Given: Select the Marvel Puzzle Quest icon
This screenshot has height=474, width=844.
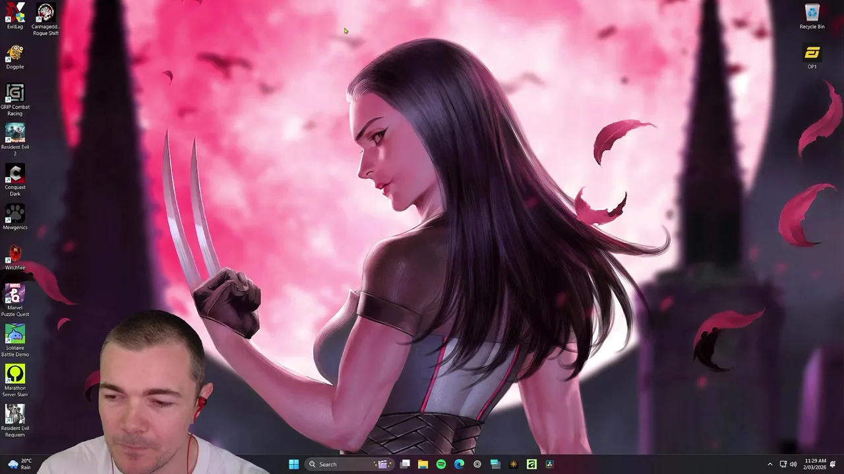Looking at the screenshot, I should [x=15, y=300].
